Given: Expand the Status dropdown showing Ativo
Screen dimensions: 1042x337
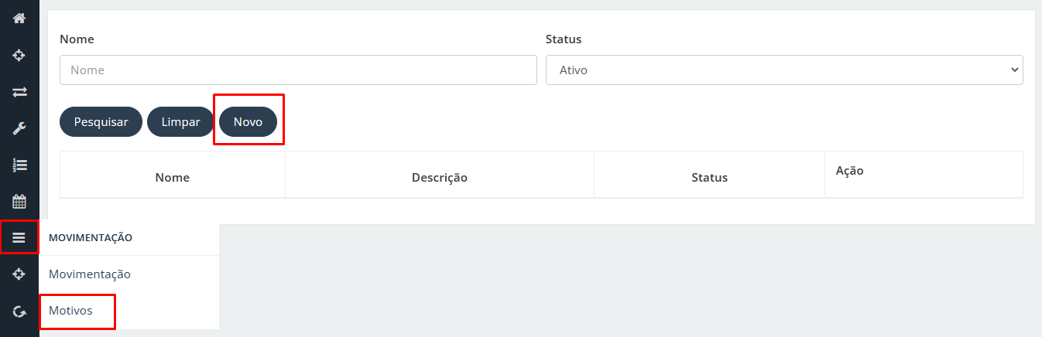Looking at the screenshot, I should click(x=784, y=70).
